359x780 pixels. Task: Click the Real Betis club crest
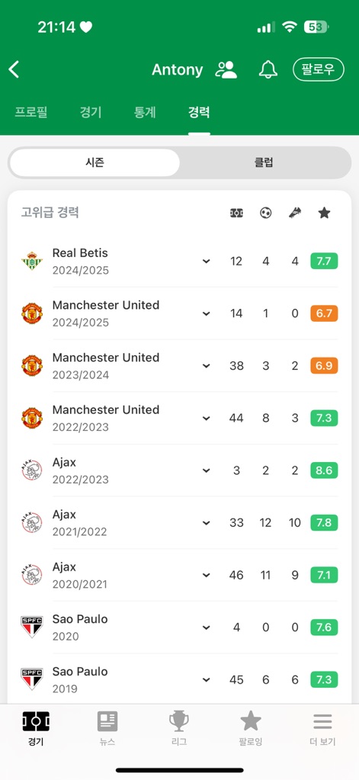pyautogui.click(x=32, y=262)
